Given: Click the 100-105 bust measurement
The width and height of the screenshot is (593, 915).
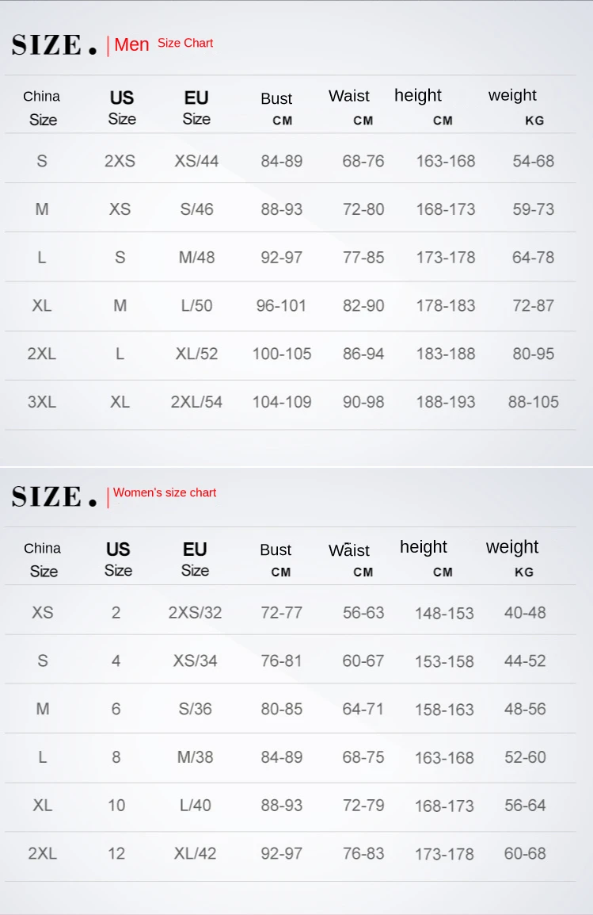Looking at the screenshot, I should coord(282,354).
